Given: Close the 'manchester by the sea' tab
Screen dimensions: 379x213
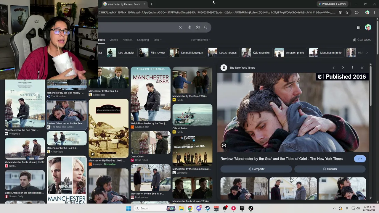Looking at the screenshot, I should click(144, 4).
